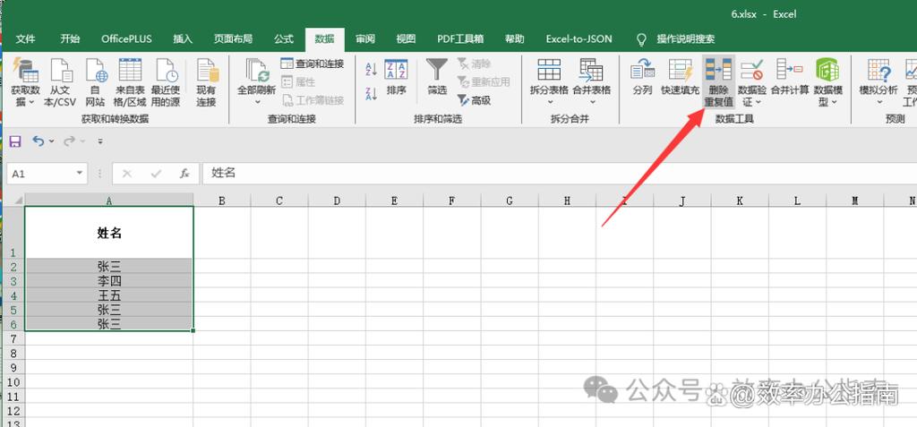Click 快速填充 (Flash Fill)
The height and width of the screenshot is (427, 917).
(681, 77)
